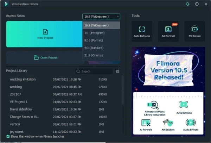Click the Open Project button
This screenshot has width=211, height=143.
point(45,58)
